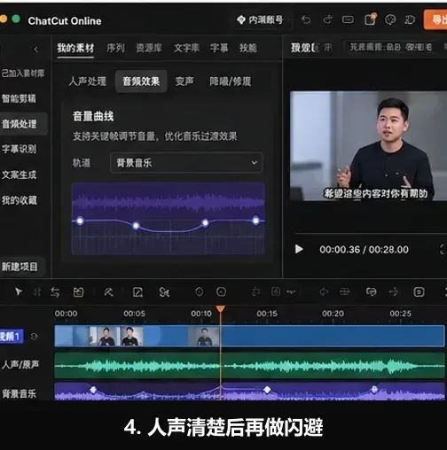The height and width of the screenshot is (450, 447).
Task: Click the preview video with the speaker
Action: [368, 146]
